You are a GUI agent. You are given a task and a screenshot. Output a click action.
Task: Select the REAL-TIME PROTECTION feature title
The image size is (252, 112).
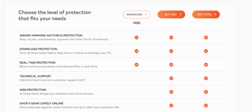click(38, 63)
